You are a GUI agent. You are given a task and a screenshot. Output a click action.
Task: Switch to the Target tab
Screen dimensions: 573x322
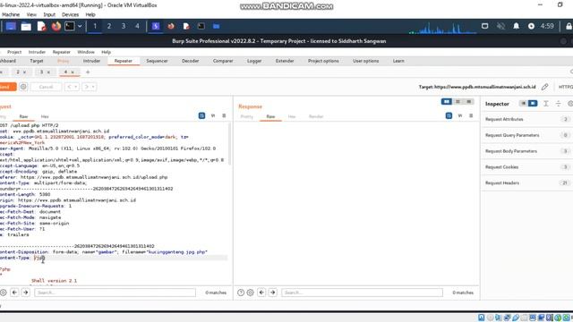tap(37, 61)
